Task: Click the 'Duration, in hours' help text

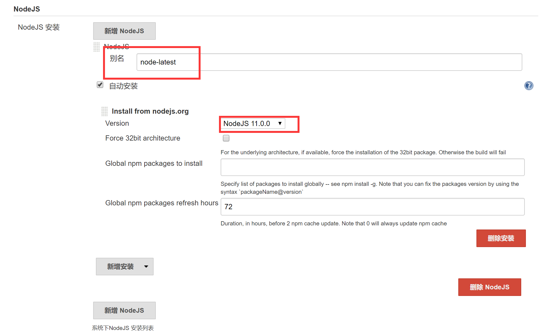Action: click(x=334, y=223)
